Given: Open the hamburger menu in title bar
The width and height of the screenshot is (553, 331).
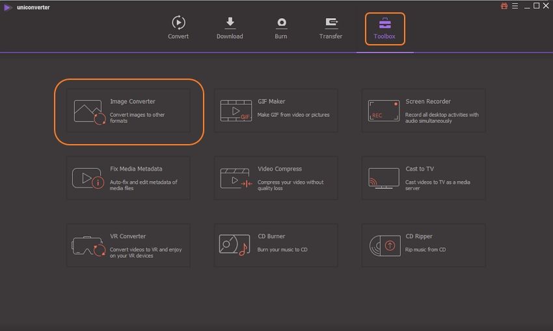Looking at the screenshot, I should (514, 6).
